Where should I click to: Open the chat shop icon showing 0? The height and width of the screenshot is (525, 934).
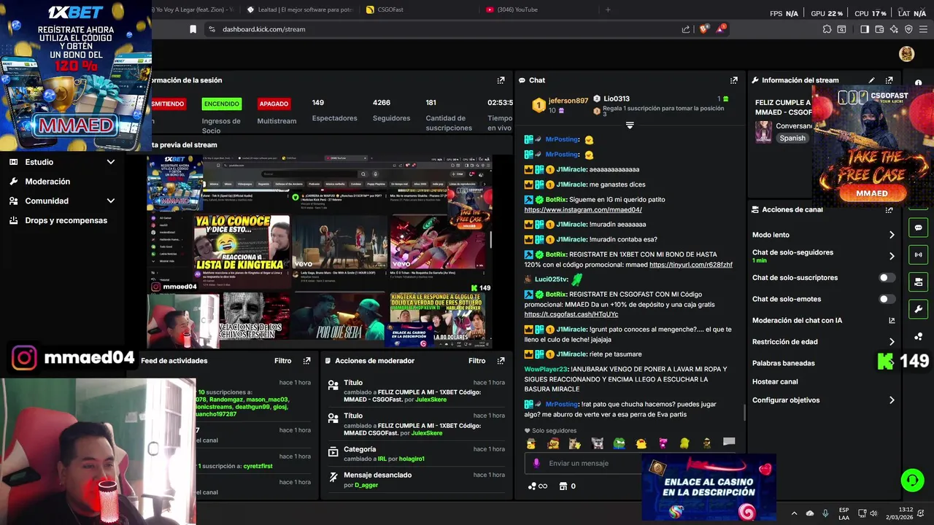[x=567, y=486]
